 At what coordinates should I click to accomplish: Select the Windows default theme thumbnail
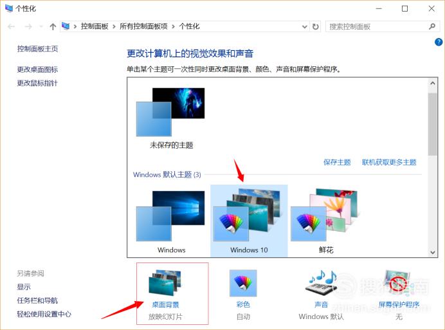[x=170, y=216]
